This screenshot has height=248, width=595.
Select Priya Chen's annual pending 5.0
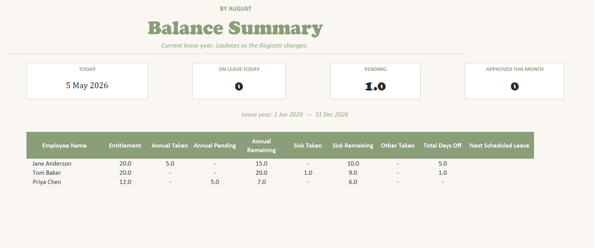pyautogui.click(x=215, y=182)
